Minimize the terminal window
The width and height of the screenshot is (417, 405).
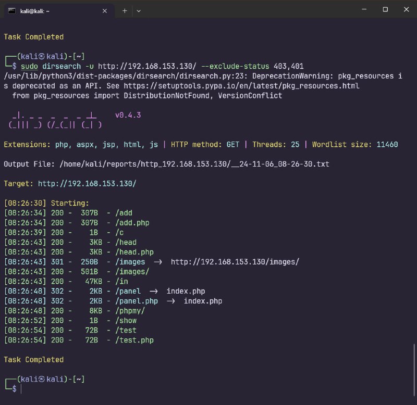(361, 9)
